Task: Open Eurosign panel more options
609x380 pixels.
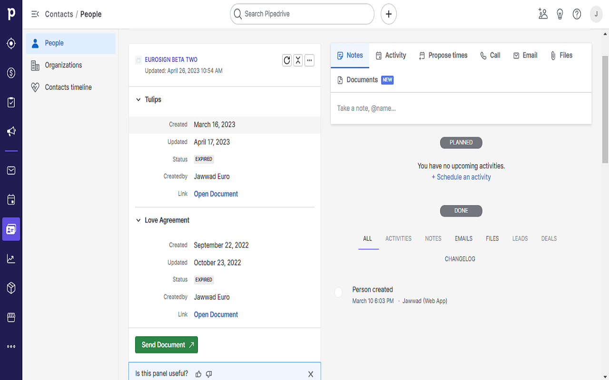Action: click(x=309, y=60)
